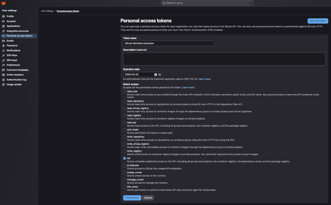Select Active sessions in the sidebar
331x205 pixels.
(x=15, y=75)
